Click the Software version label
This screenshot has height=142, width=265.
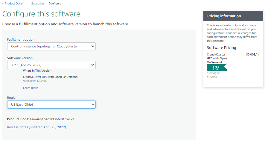tap(20, 58)
